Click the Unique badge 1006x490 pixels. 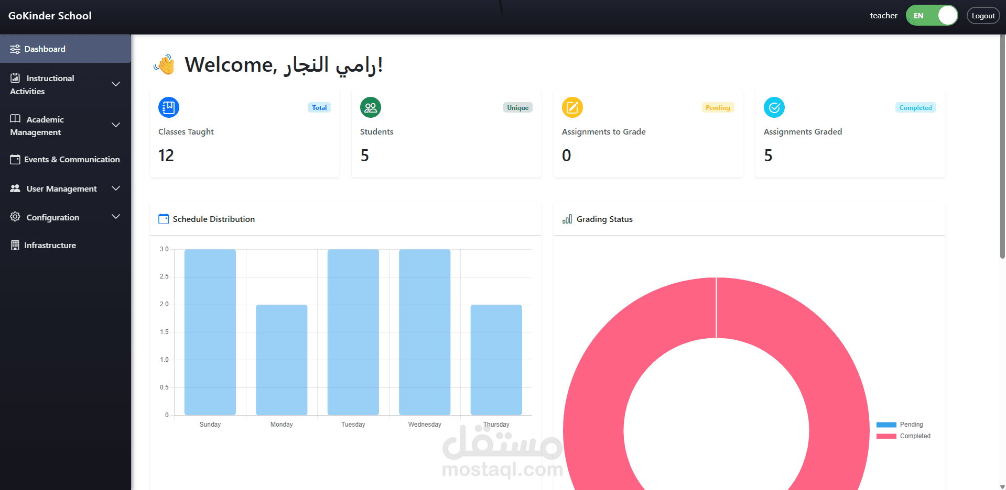click(518, 108)
